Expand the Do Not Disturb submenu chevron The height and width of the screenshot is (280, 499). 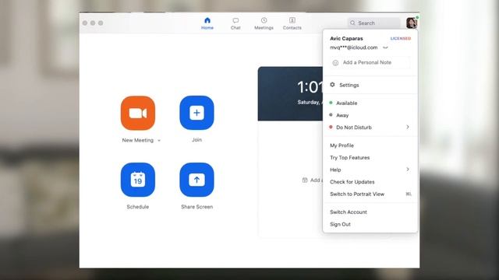point(408,127)
